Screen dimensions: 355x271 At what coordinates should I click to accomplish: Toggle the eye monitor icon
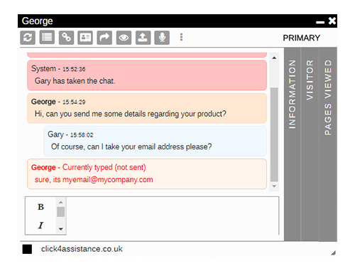[x=124, y=38]
